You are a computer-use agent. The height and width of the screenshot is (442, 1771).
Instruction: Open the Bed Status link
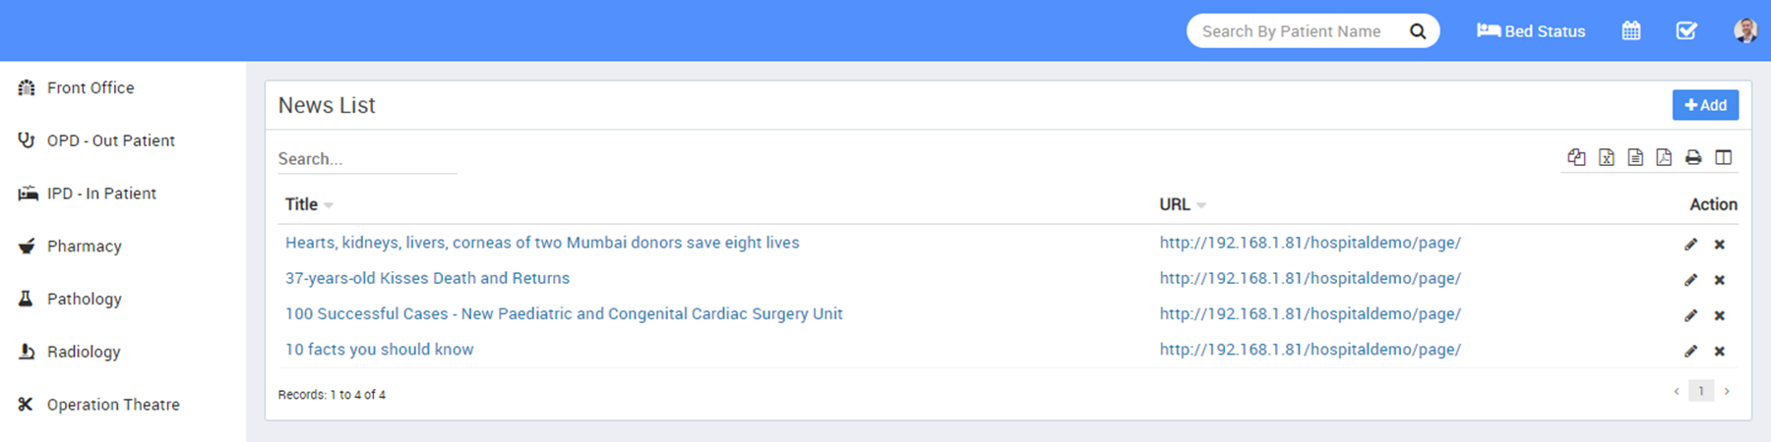click(x=1531, y=31)
